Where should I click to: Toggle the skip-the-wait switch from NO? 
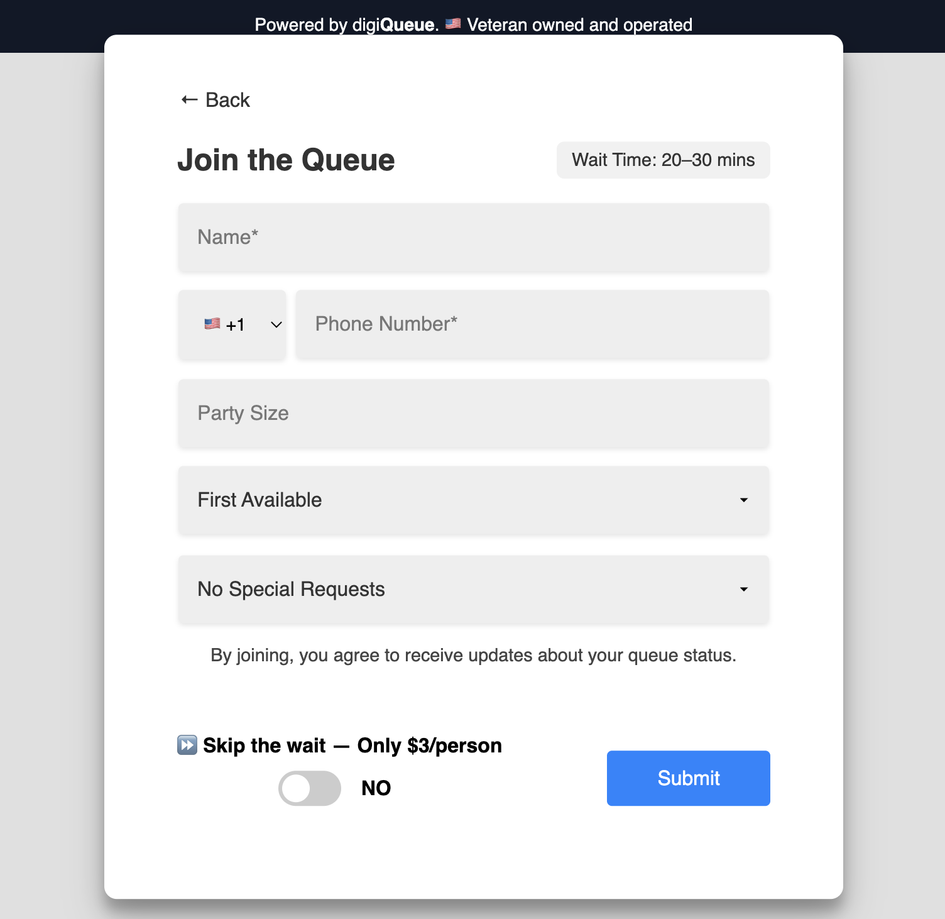click(x=309, y=788)
